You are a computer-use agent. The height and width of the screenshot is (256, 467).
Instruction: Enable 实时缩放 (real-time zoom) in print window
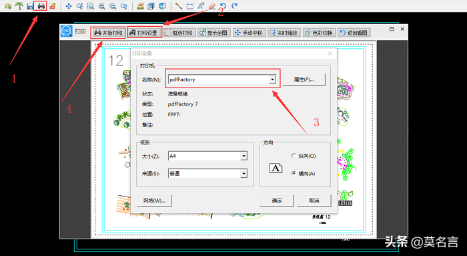(x=284, y=33)
